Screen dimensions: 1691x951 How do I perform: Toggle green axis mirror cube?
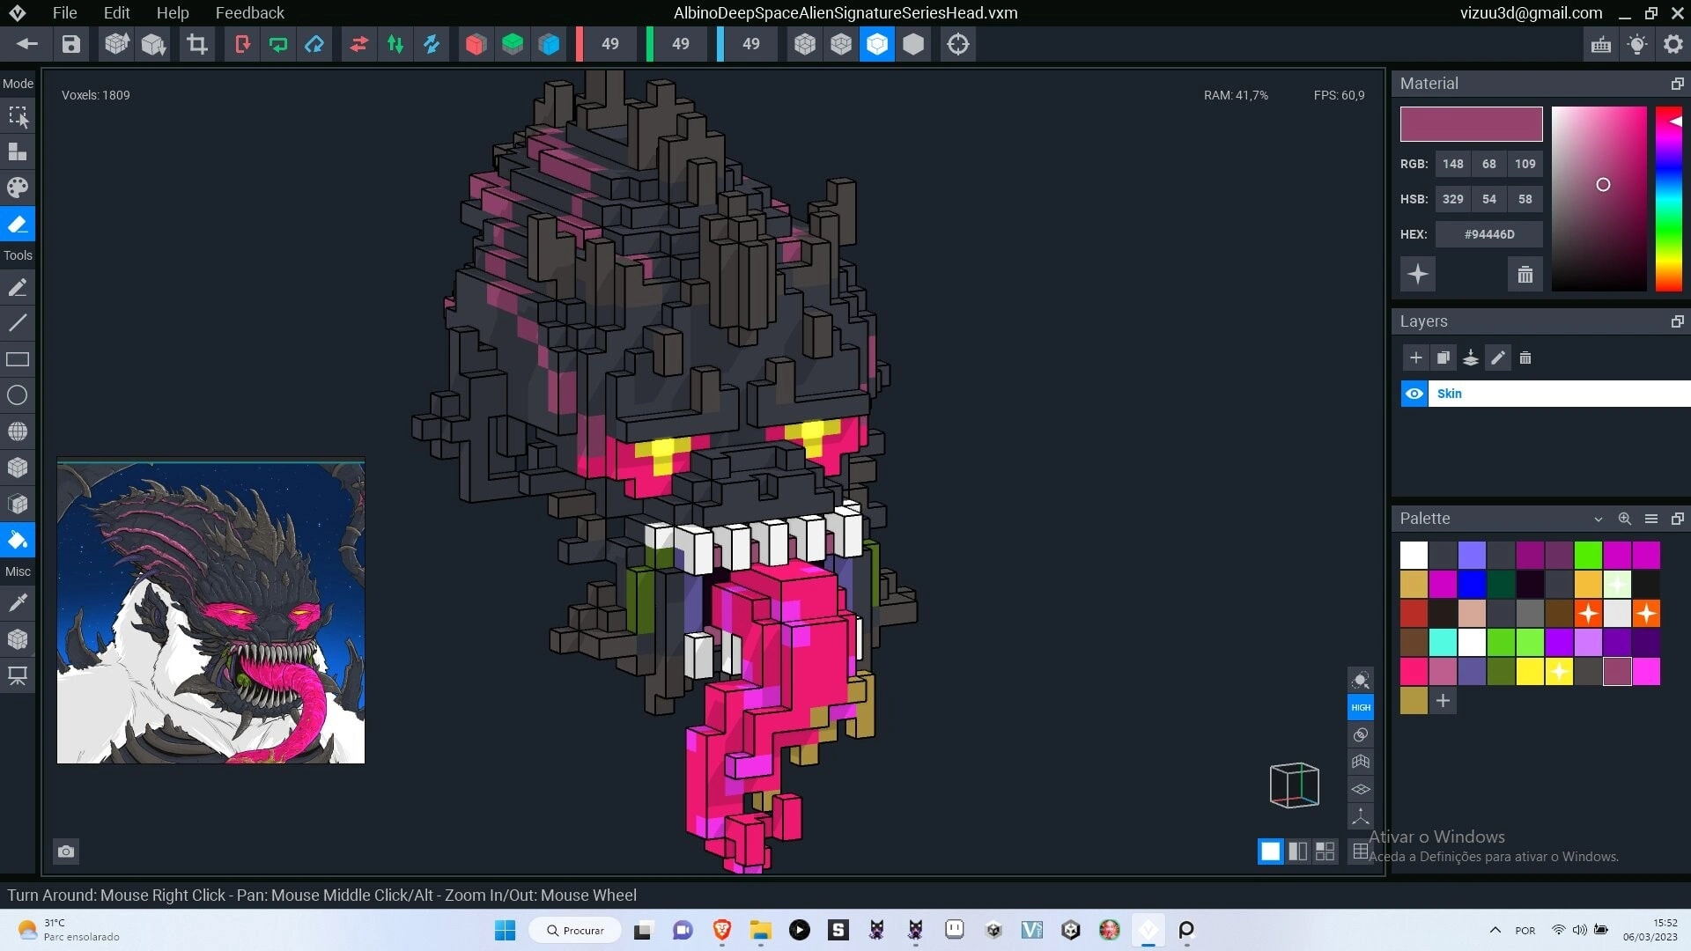[x=513, y=44]
